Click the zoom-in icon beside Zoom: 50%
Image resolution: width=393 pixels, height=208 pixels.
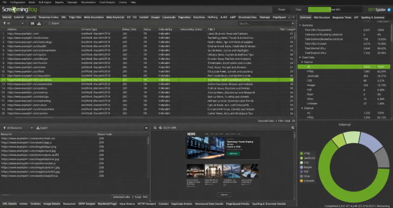pyautogui.click(x=161, y=128)
